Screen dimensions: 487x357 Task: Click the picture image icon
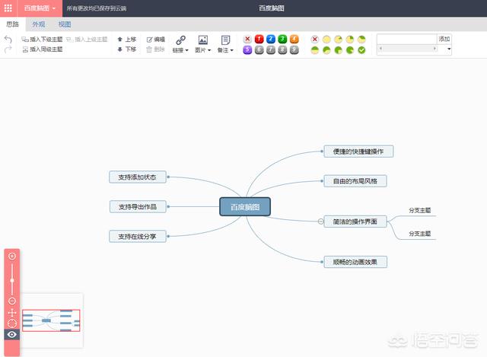click(203, 40)
